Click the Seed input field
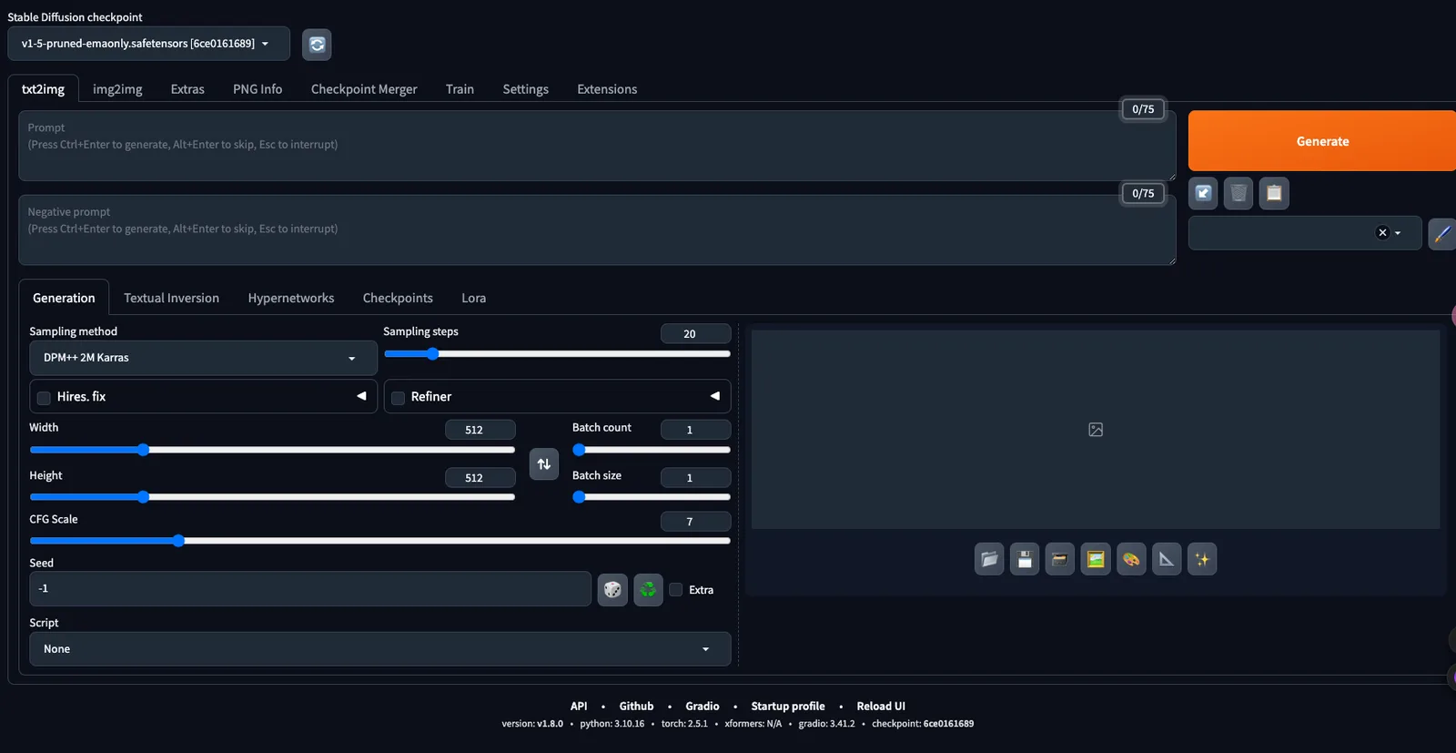 [310, 589]
